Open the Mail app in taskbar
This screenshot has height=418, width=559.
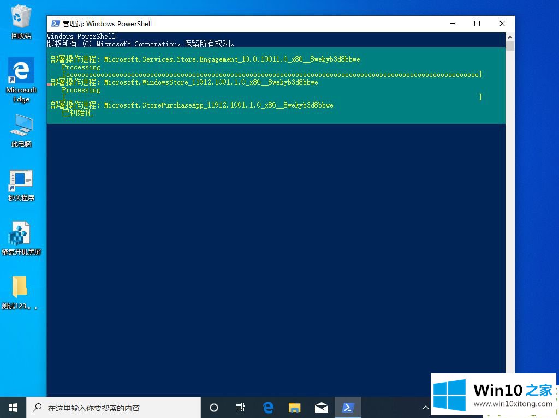tap(321, 407)
